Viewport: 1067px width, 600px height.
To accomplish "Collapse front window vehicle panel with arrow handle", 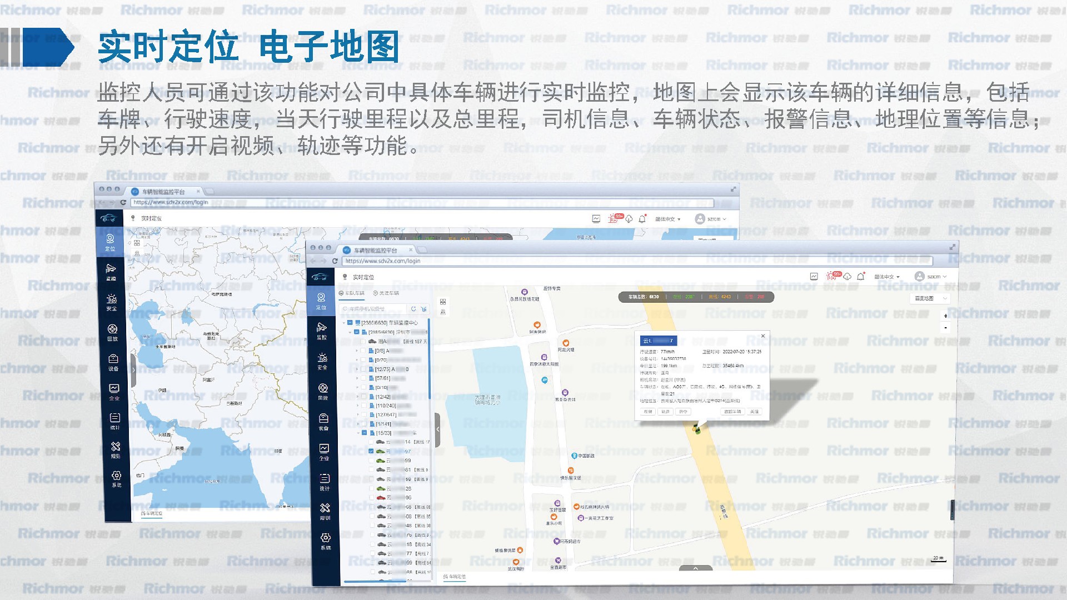I will tap(437, 429).
